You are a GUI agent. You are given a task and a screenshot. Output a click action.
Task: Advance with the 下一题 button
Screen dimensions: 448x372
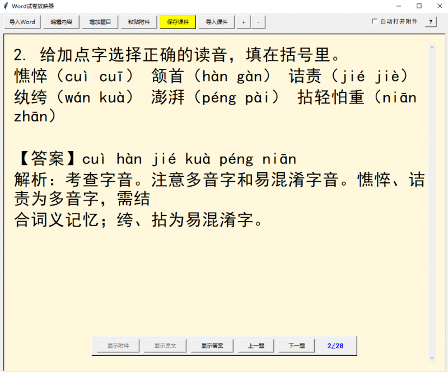[x=296, y=346]
